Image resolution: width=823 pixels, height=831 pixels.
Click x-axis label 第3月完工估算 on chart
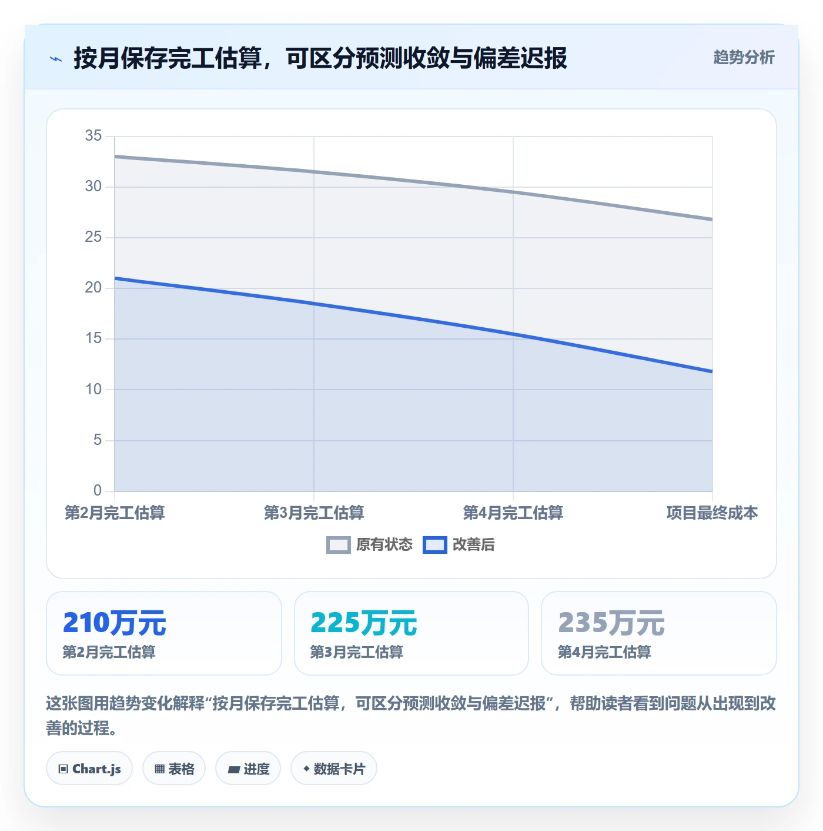[314, 513]
